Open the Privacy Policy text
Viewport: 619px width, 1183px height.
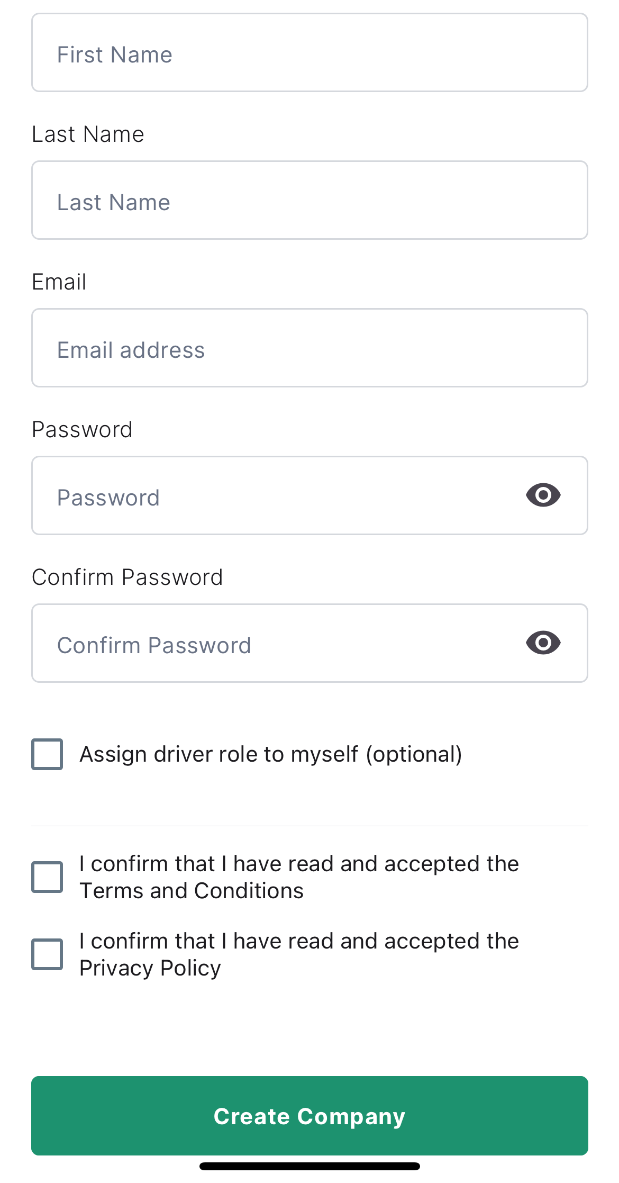coord(150,967)
